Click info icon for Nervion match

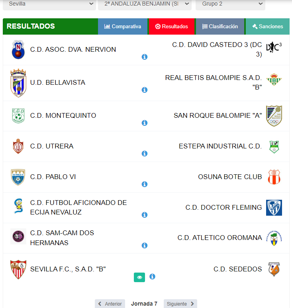145,57
